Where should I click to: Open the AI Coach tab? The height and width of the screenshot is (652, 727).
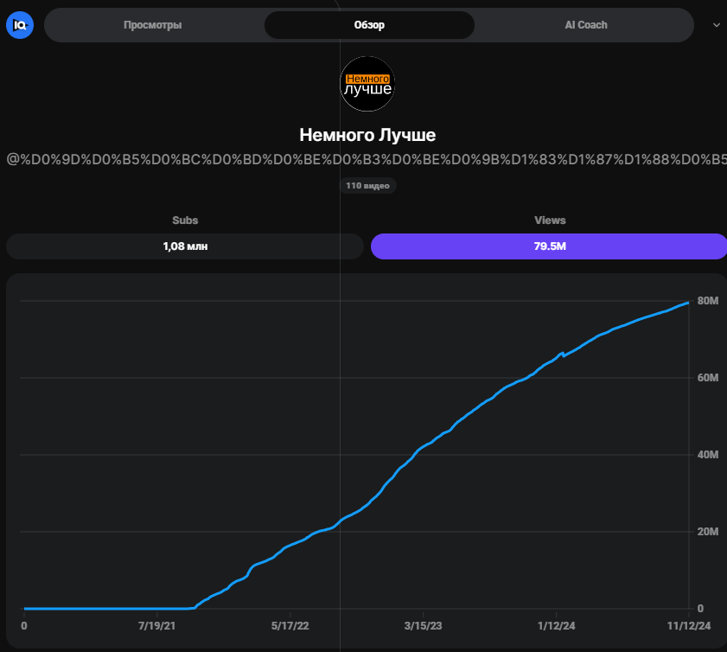click(585, 25)
